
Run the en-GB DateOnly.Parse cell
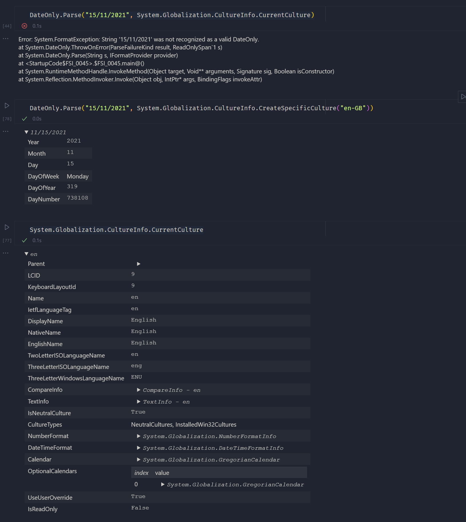click(7, 105)
